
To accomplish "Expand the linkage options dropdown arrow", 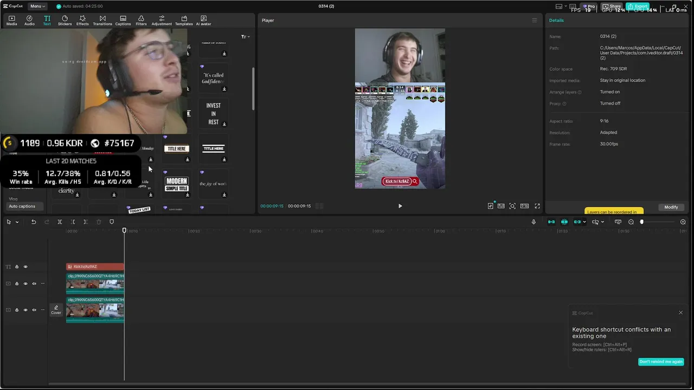I will (x=584, y=222).
